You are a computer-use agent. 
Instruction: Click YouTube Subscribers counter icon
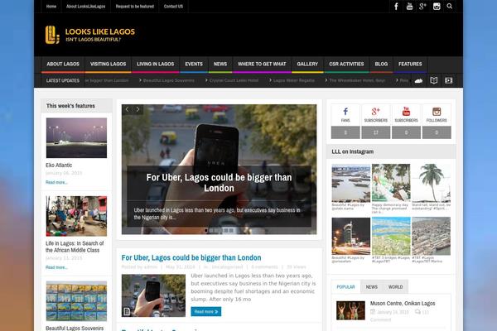pos(406,112)
